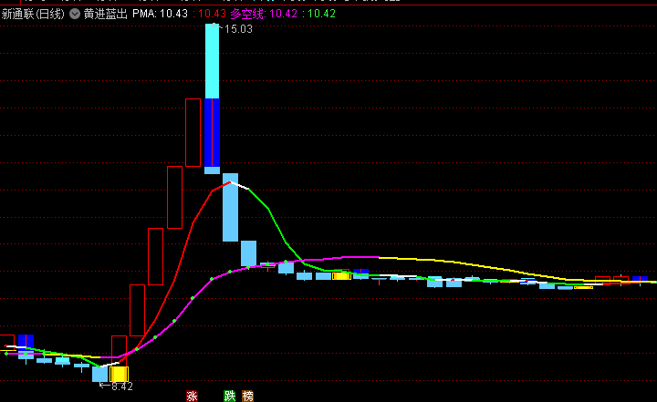Select the tall cyan candlestick at peak
Screen dimensions: 657x402
coord(212,61)
